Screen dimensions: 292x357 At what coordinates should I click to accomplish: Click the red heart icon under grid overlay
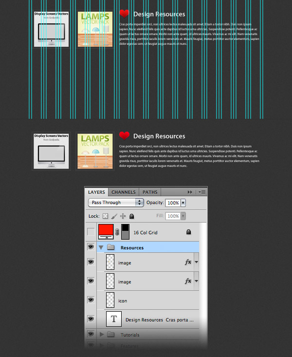point(124,14)
